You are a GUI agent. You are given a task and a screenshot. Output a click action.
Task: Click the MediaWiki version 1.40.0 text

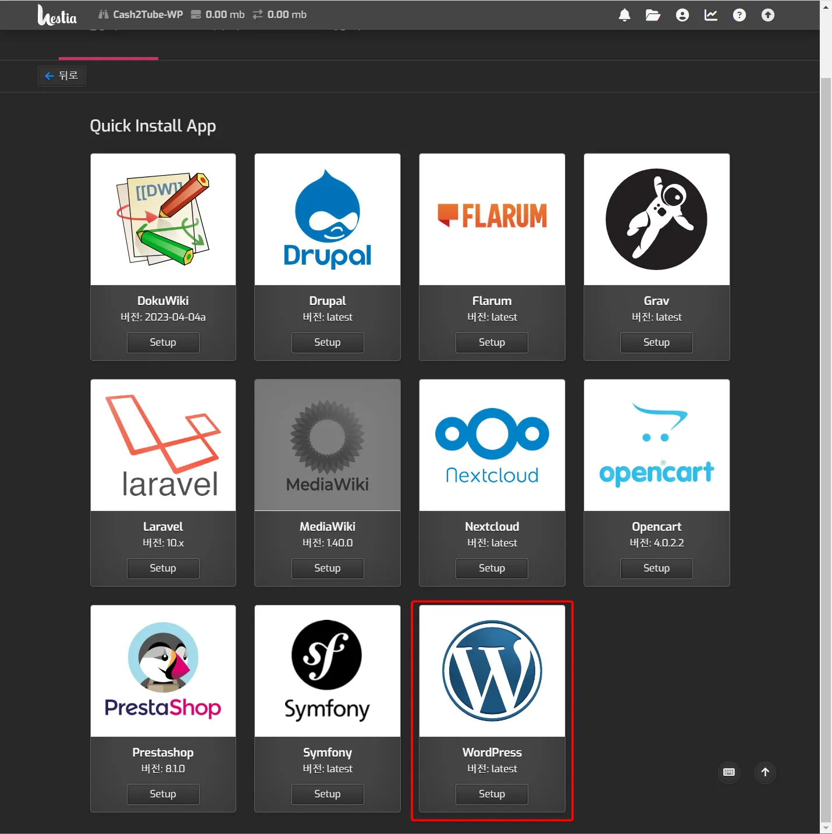point(328,543)
